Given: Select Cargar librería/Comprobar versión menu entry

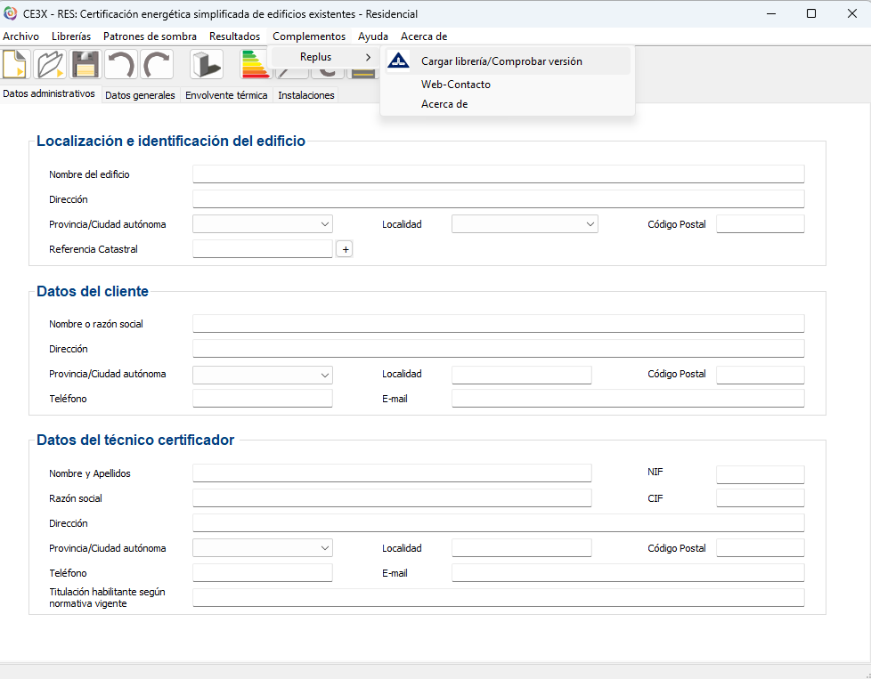Looking at the screenshot, I should (501, 61).
